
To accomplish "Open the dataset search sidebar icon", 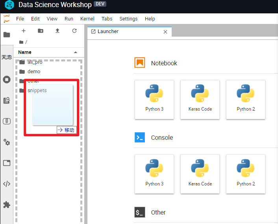I will pos(7,100).
